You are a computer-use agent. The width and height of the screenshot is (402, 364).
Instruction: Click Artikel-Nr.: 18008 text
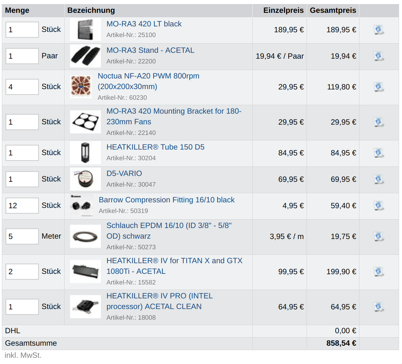click(x=131, y=317)
